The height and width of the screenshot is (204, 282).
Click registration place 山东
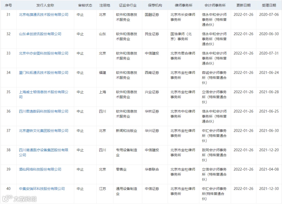[x=103, y=34]
